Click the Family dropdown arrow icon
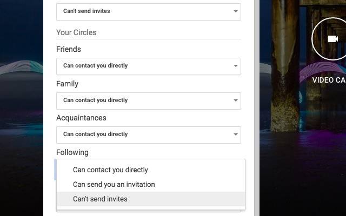The height and width of the screenshot is (216, 346). (x=236, y=100)
